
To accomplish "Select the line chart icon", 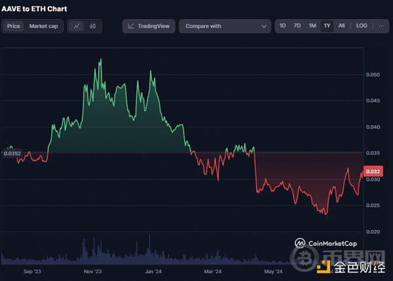I will pyautogui.click(x=77, y=26).
